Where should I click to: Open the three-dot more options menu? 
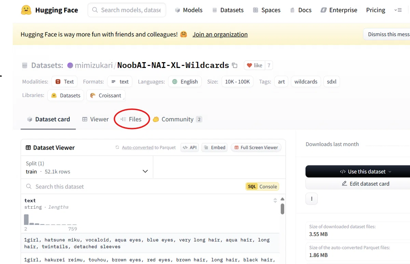312,199
